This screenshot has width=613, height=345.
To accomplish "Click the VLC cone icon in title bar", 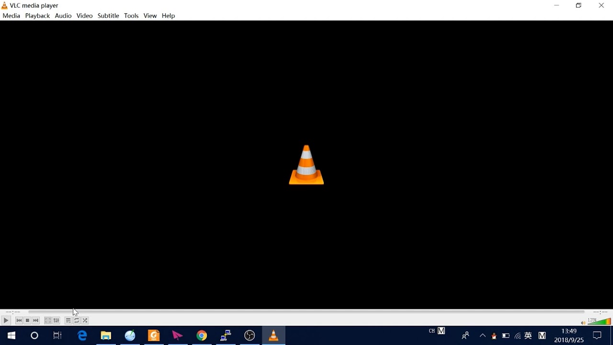I will 4,6.
